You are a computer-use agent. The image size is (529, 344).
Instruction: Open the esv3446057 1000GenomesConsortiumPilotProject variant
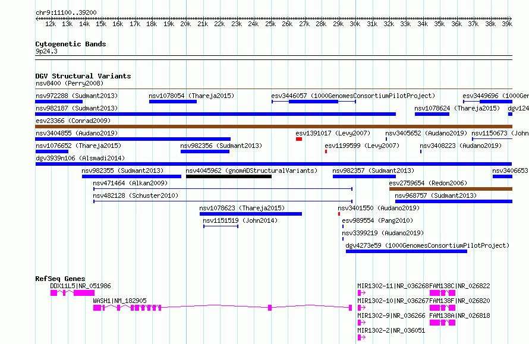[x=314, y=102]
